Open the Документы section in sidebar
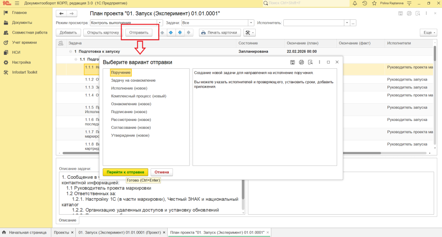 pyautogui.click(x=22, y=22)
